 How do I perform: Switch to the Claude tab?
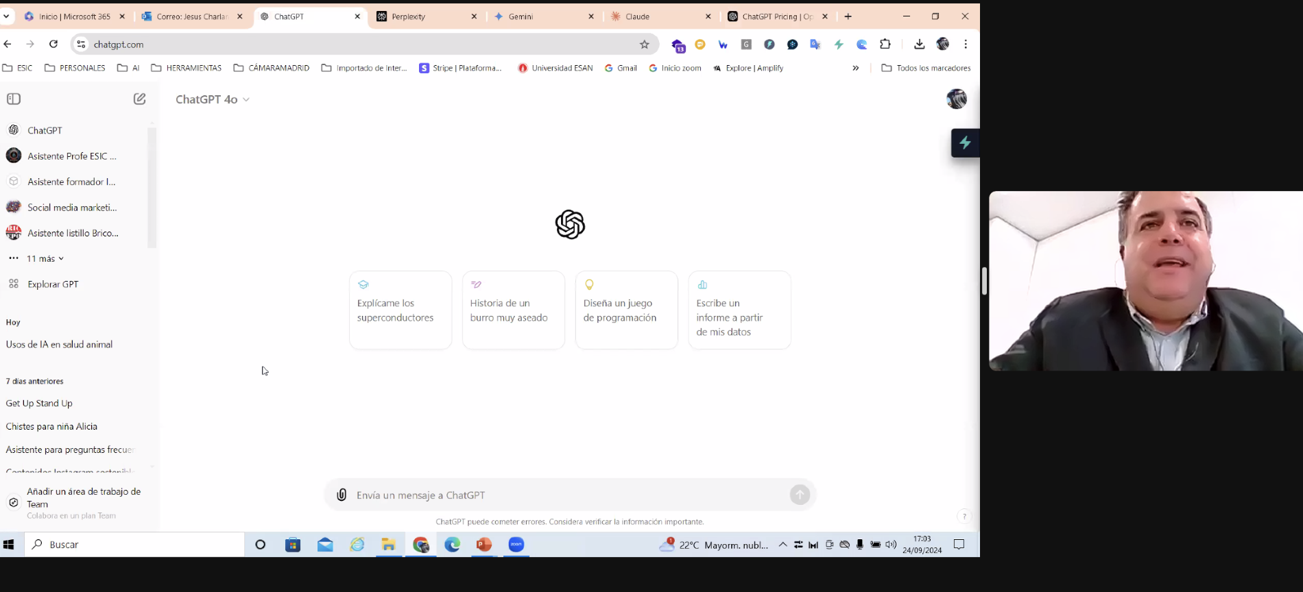pos(661,16)
